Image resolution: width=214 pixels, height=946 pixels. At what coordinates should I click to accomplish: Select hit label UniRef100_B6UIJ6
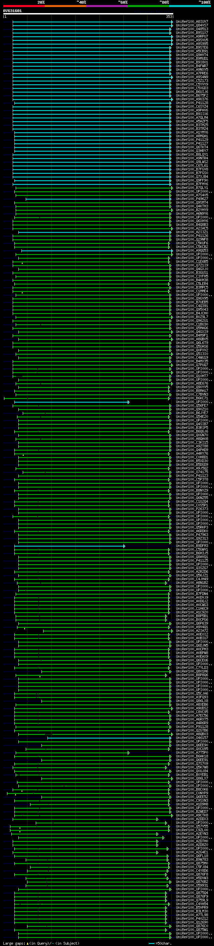[x=192, y=92]
